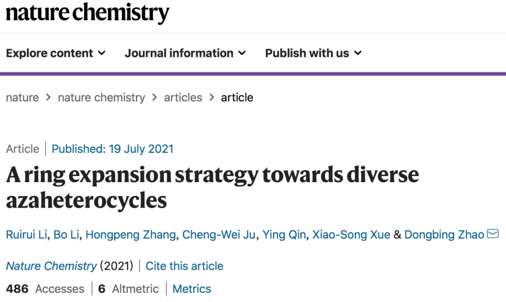Click the Cite this article link
Image resolution: width=506 pixels, height=302 pixels.
184,266
